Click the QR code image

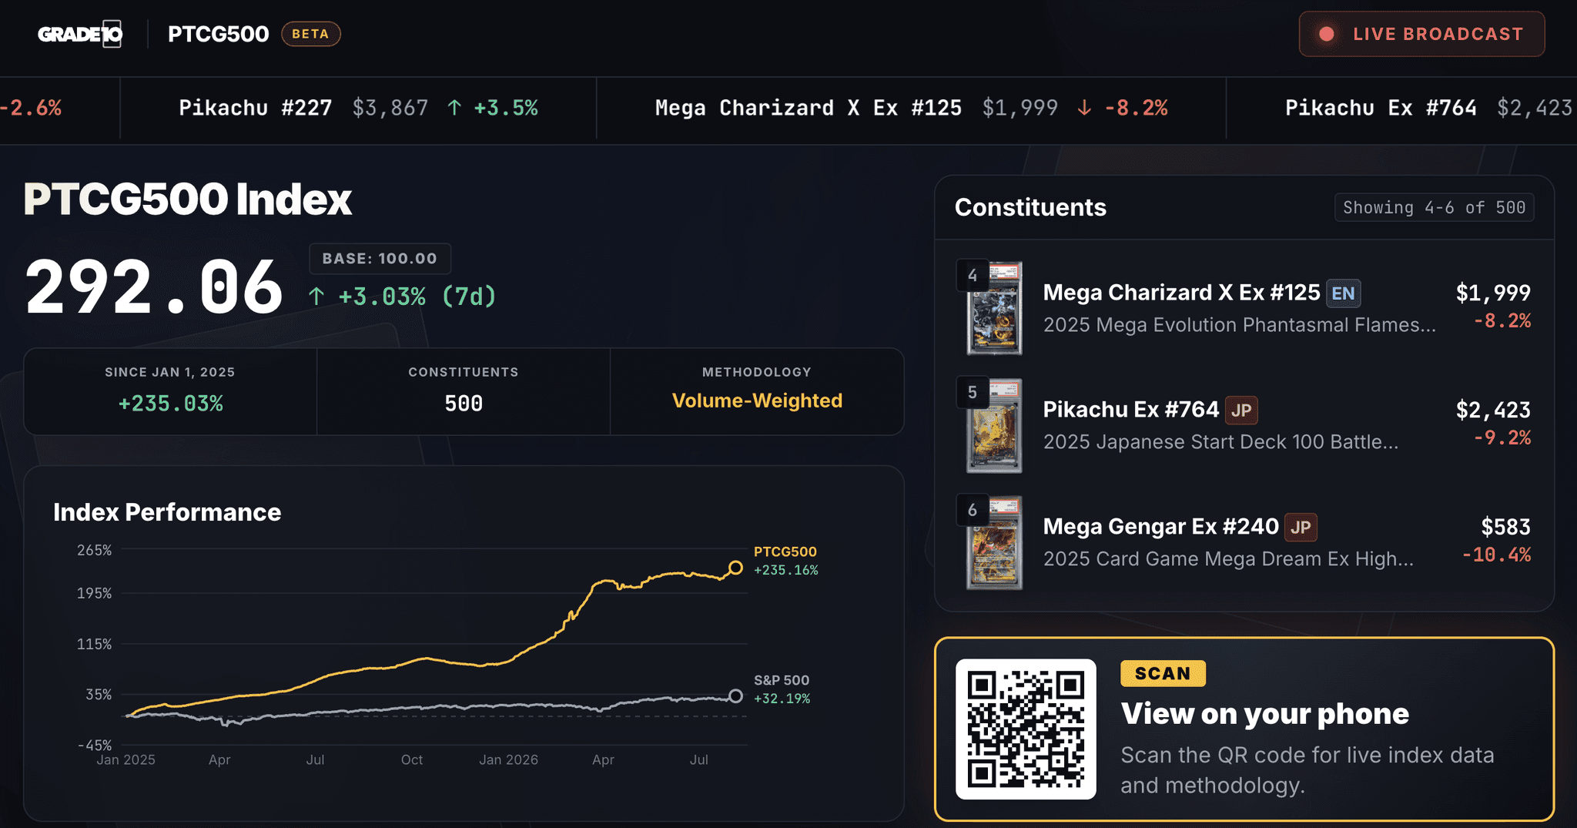click(x=1026, y=729)
